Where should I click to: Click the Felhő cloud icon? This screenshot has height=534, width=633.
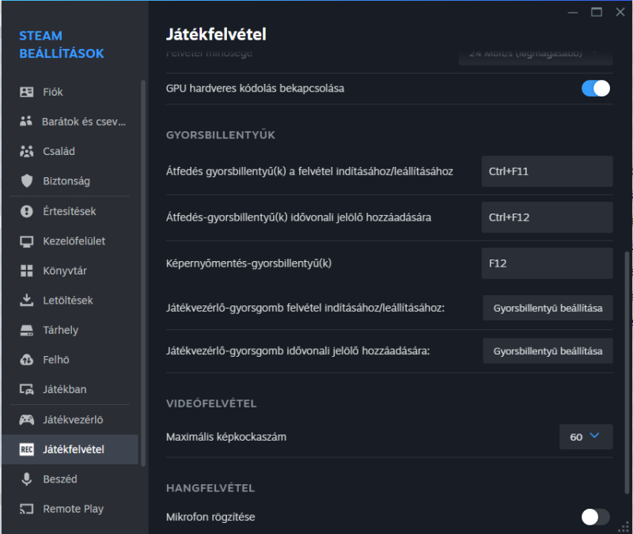[x=27, y=360]
